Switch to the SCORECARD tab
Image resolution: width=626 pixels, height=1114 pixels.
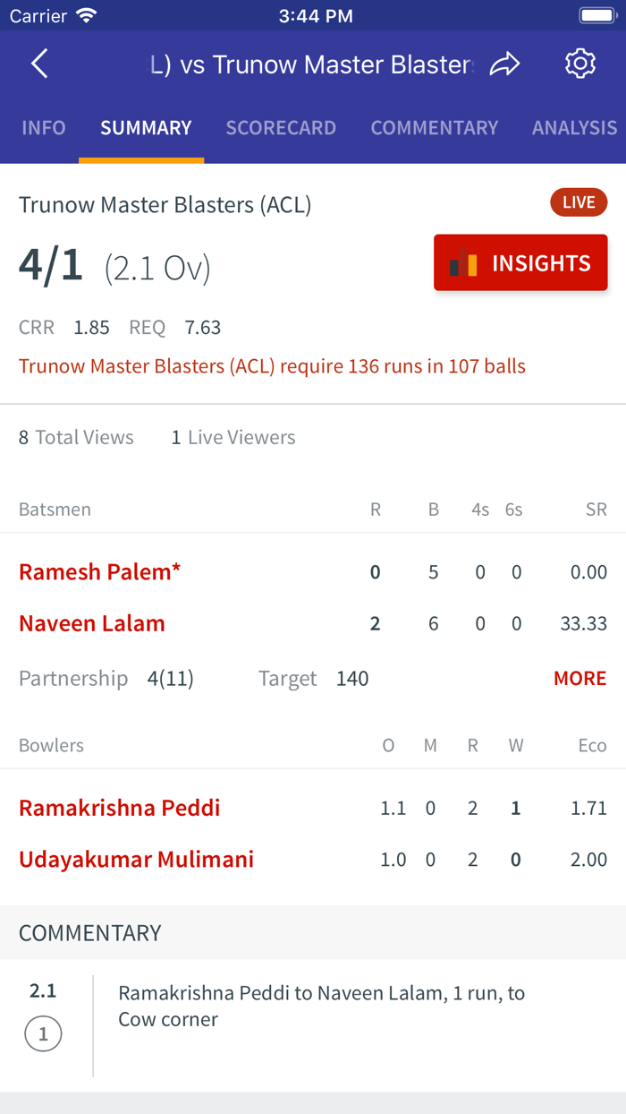click(281, 128)
